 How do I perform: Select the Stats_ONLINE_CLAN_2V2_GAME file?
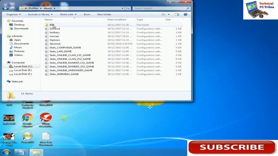pos(70,59)
